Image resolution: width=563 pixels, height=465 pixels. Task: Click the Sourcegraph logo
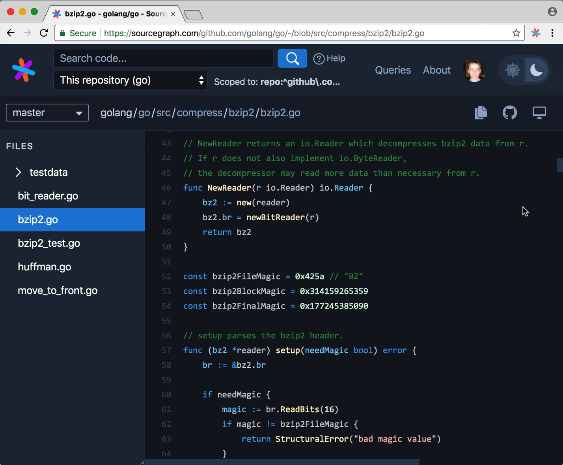(x=23, y=70)
